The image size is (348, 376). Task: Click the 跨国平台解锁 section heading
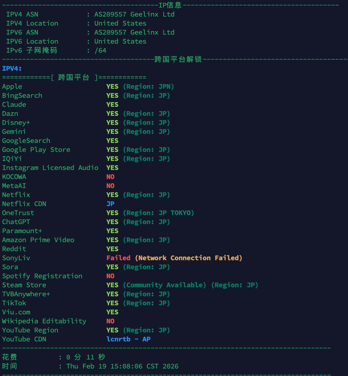click(x=178, y=59)
